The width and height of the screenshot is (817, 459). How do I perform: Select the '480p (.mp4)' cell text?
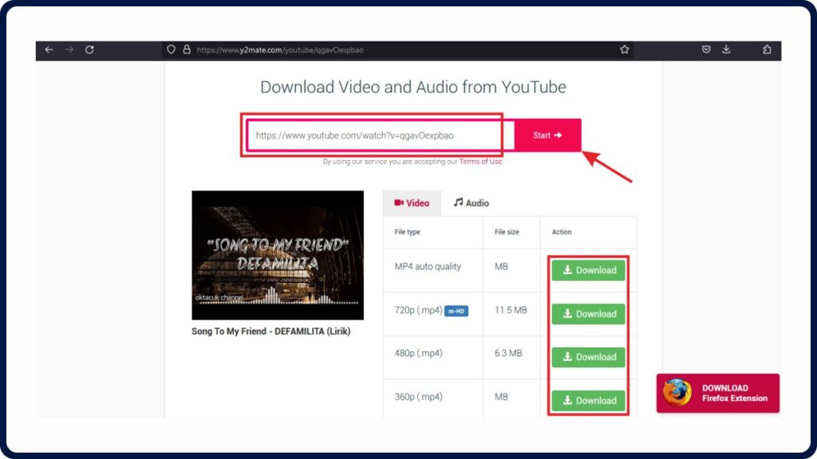418,353
